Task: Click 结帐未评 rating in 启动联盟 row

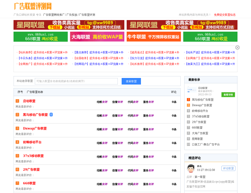Action: (x=102, y=102)
